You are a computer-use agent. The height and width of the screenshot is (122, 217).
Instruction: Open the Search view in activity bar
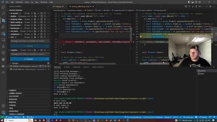[3, 14]
